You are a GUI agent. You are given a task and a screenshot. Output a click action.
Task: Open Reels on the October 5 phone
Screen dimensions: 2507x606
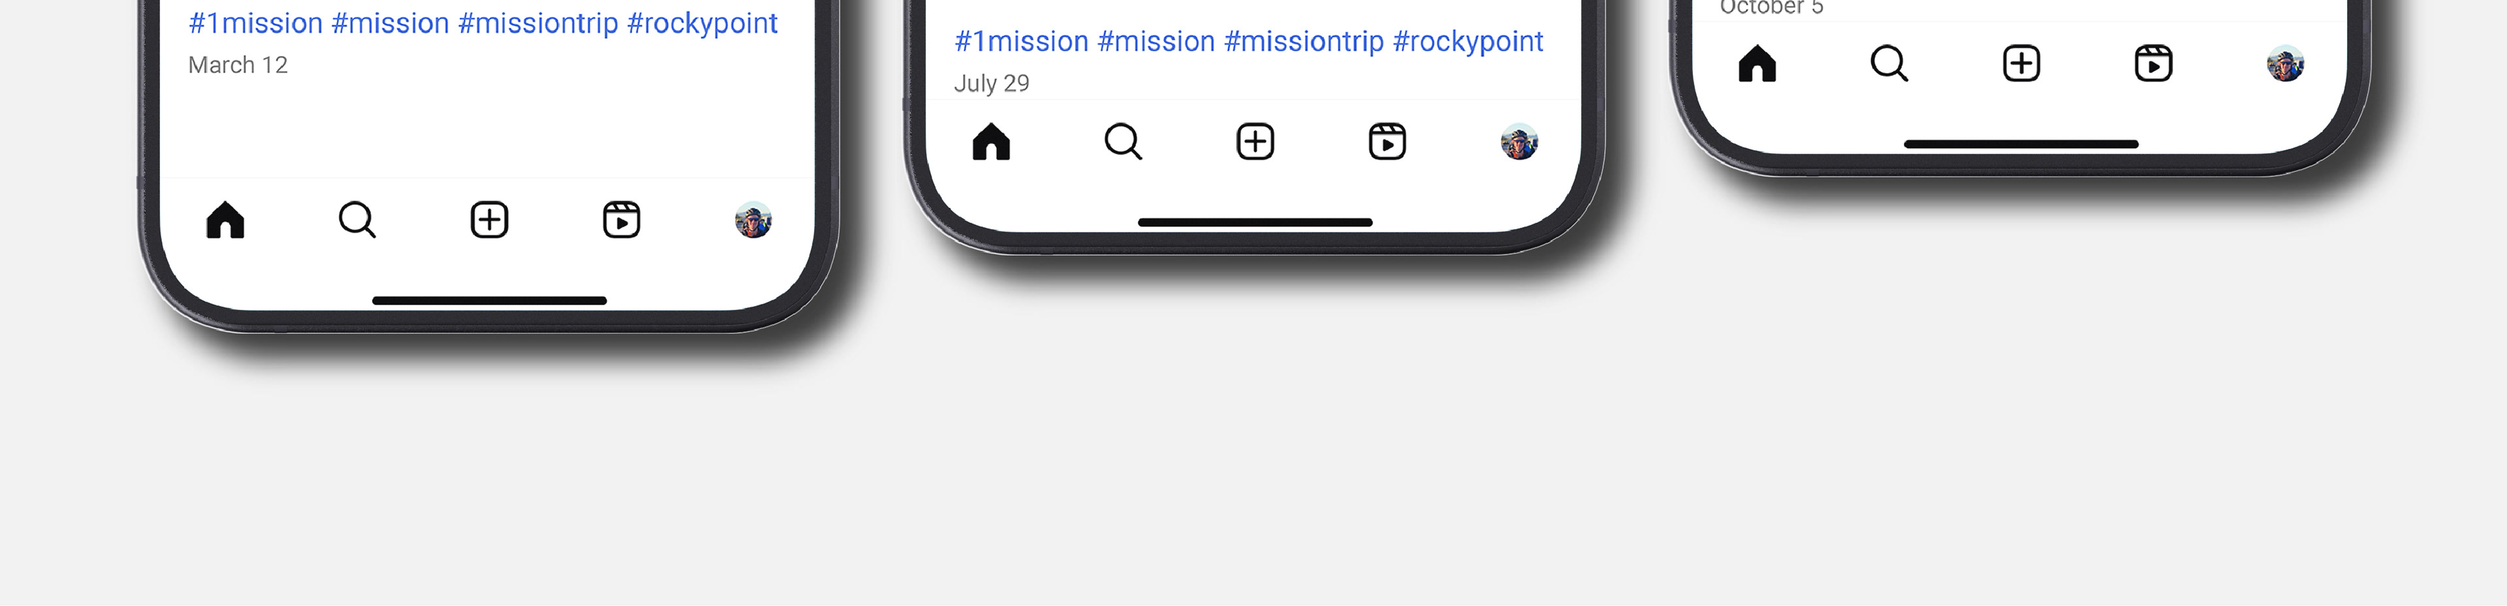2154,64
